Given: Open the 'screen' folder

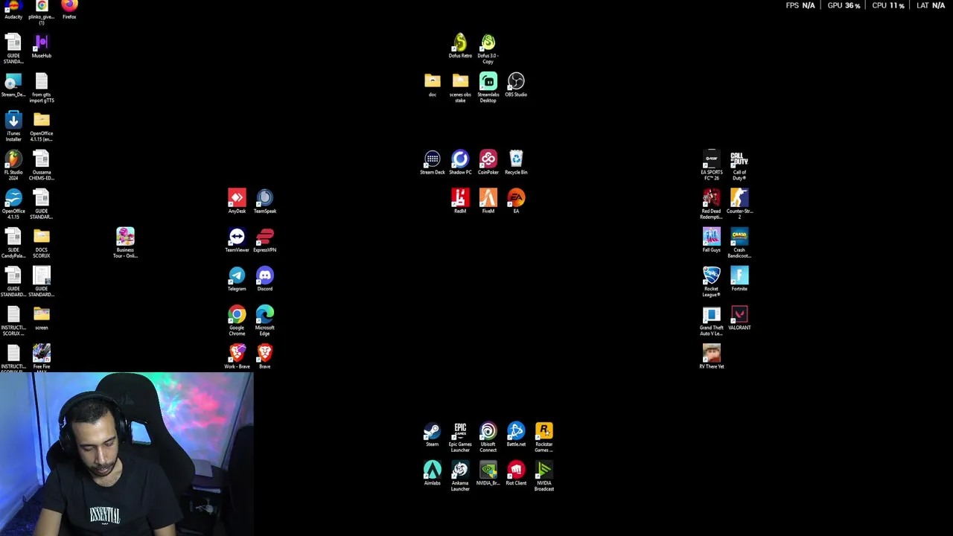Looking at the screenshot, I should 42,317.
